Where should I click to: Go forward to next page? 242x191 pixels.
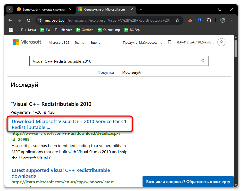pyautogui.click(x=19, y=20)
